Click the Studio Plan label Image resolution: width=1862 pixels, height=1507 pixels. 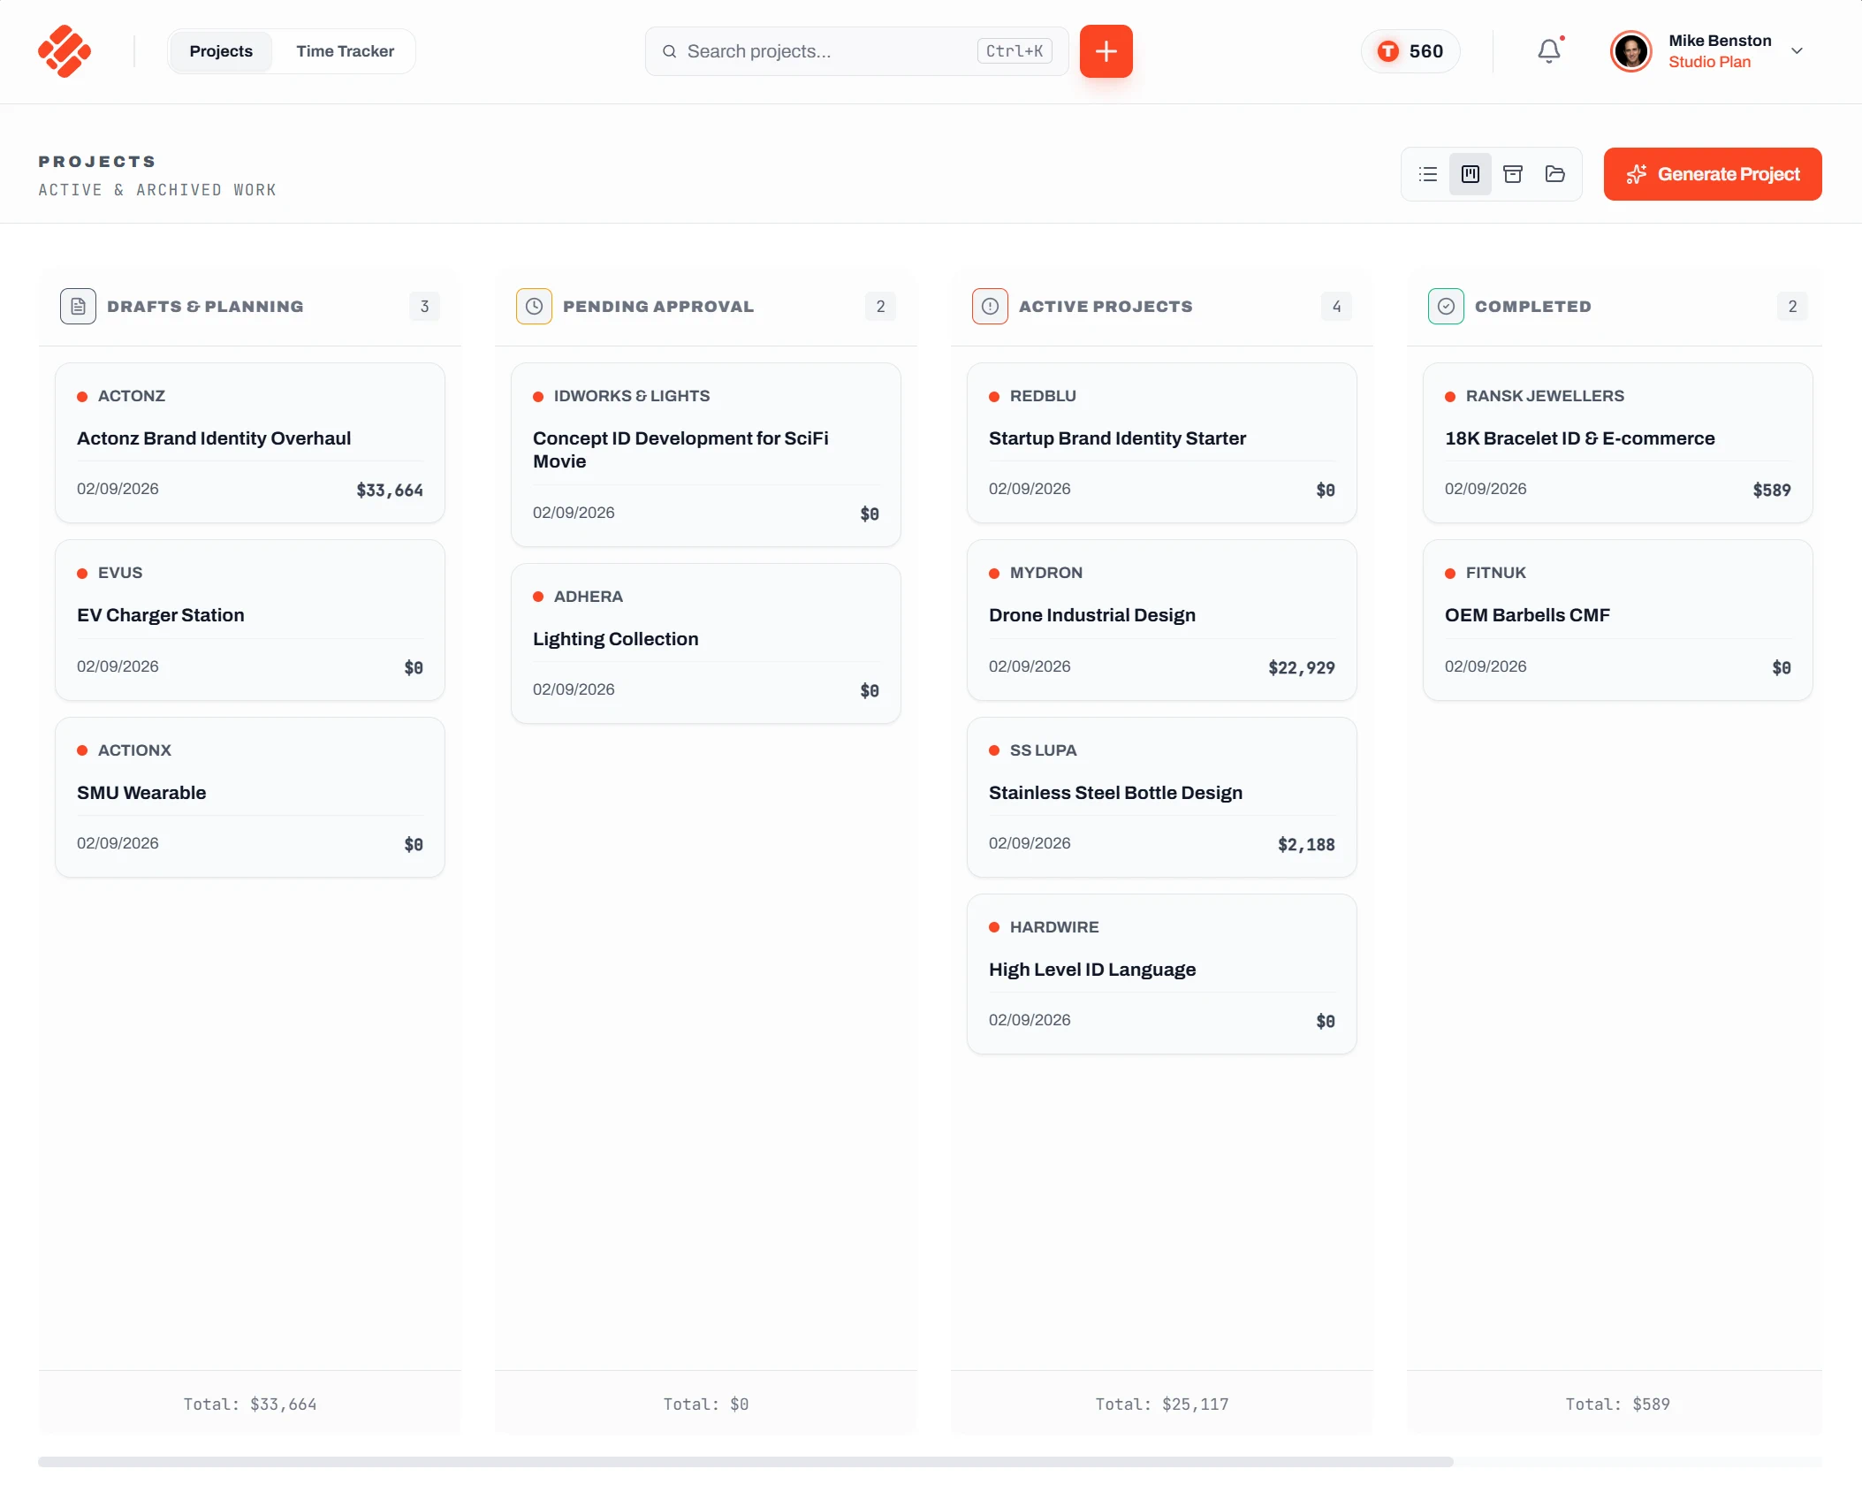point(1709,62)
